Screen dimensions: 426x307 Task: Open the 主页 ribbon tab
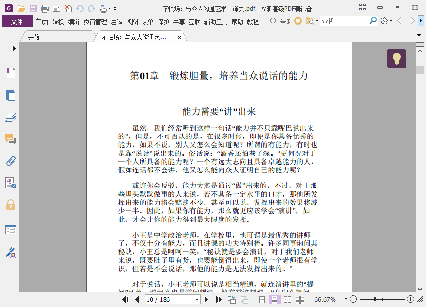point(41,22)
